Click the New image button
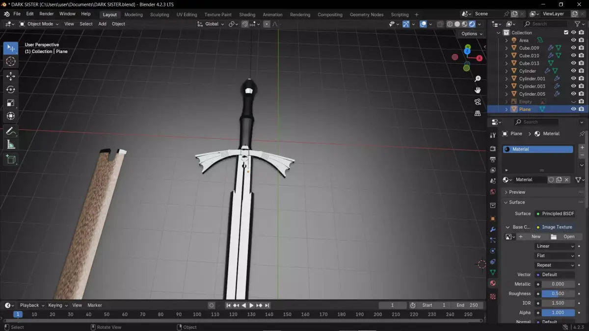 tap(532, 236)
